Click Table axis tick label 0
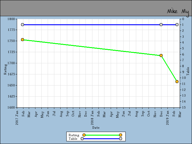 (x=183, y=19)
